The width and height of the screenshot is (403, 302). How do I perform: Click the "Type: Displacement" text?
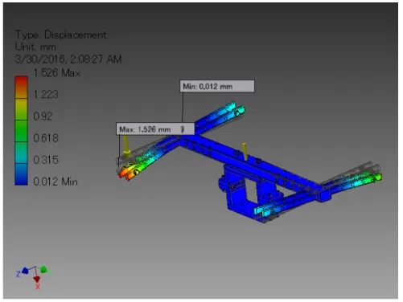click(x=61, y=35)
